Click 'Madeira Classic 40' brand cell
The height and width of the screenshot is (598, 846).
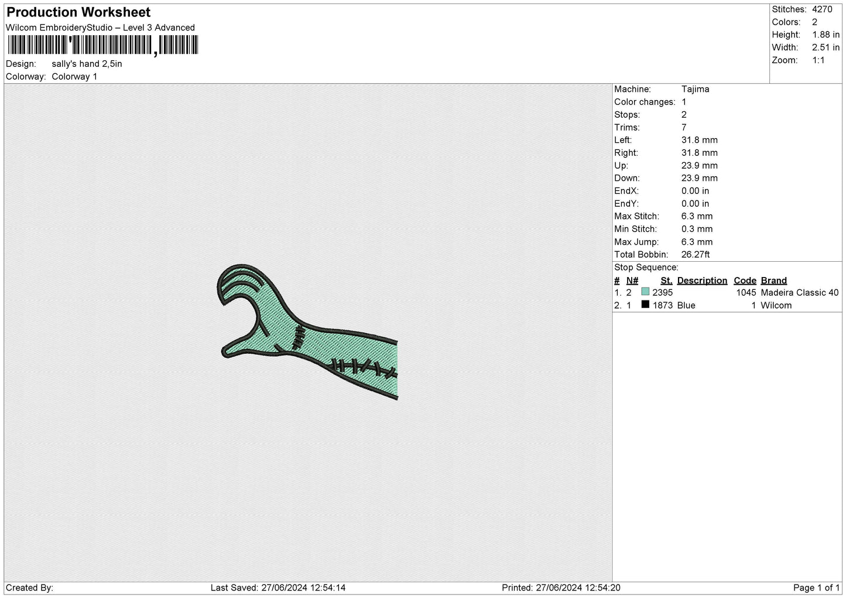pyautogui.click(x=800, y=292)
